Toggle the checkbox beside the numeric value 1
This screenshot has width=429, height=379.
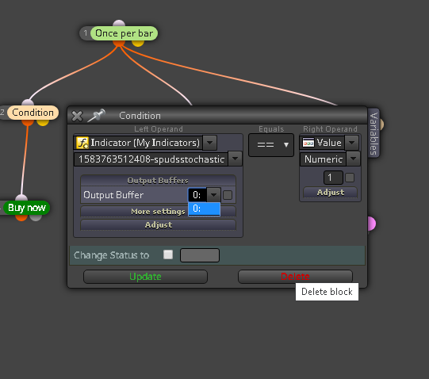click(x=350, y=178)
